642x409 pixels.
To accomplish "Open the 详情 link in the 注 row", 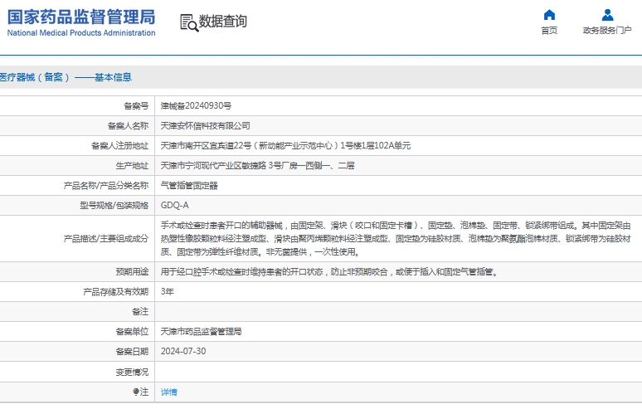I will click(x=168, y=392).
